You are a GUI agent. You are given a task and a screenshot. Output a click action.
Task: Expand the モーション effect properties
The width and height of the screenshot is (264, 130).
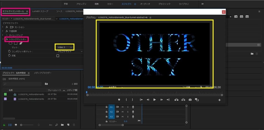coord(3,27)
